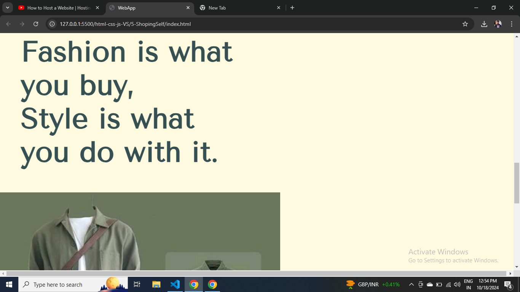
Task: Click the Meet Now tray icon
Action: [421, 284]
